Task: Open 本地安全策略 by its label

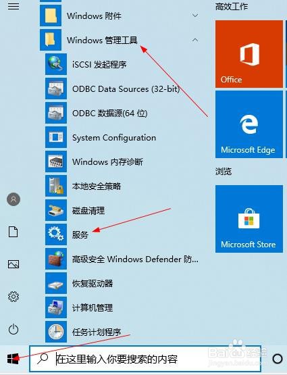Action: coord(97,186)
